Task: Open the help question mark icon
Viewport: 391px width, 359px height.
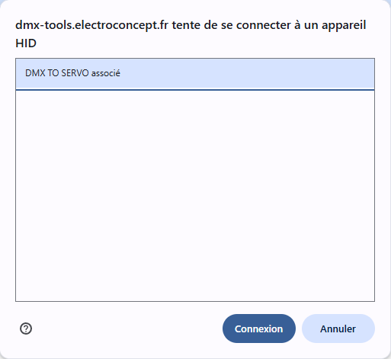Action: (26, 329)
